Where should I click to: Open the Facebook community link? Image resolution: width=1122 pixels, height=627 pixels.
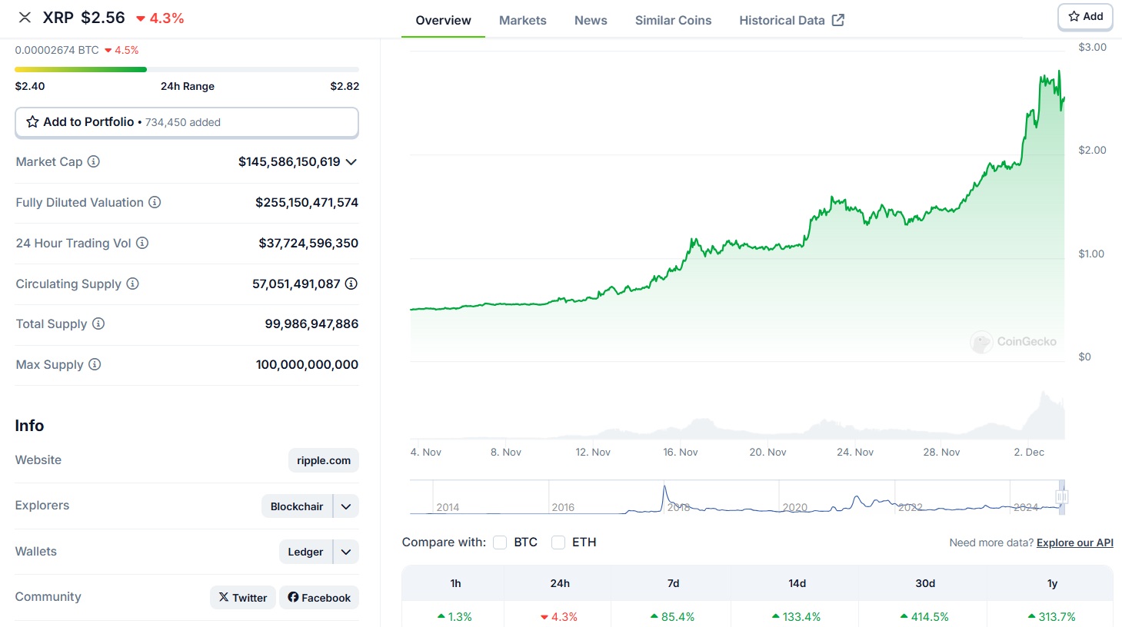point(319,597)
